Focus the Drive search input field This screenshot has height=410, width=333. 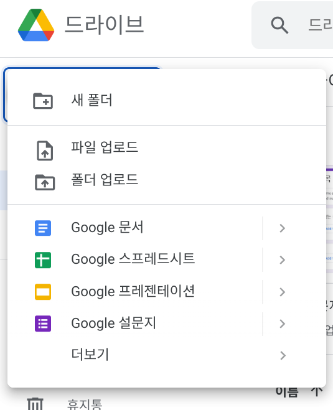coord(320,25)
